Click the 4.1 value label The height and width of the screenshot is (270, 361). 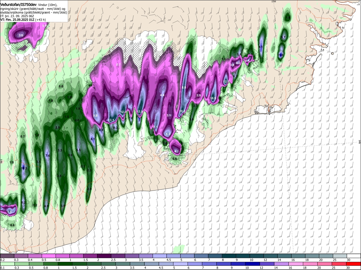[x=177, y=152]
